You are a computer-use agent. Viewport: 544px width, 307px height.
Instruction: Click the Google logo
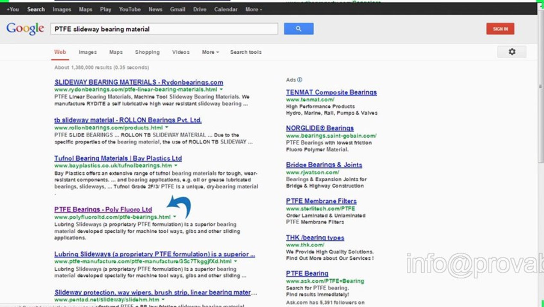pyautogui.click(x=25, y=29)
